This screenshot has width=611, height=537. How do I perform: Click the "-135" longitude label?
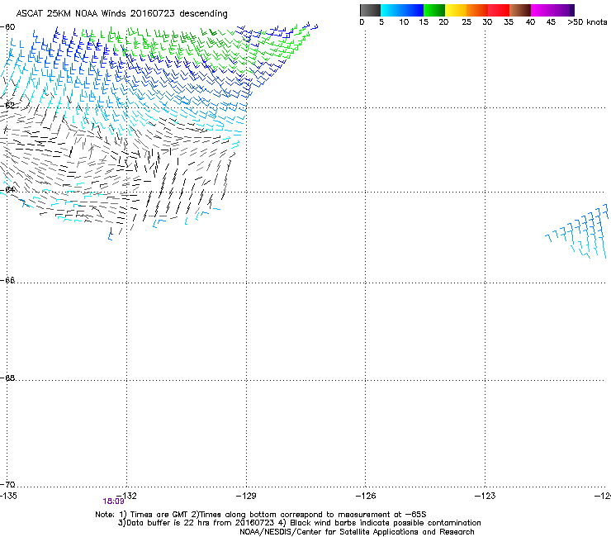tap(8, 496)
